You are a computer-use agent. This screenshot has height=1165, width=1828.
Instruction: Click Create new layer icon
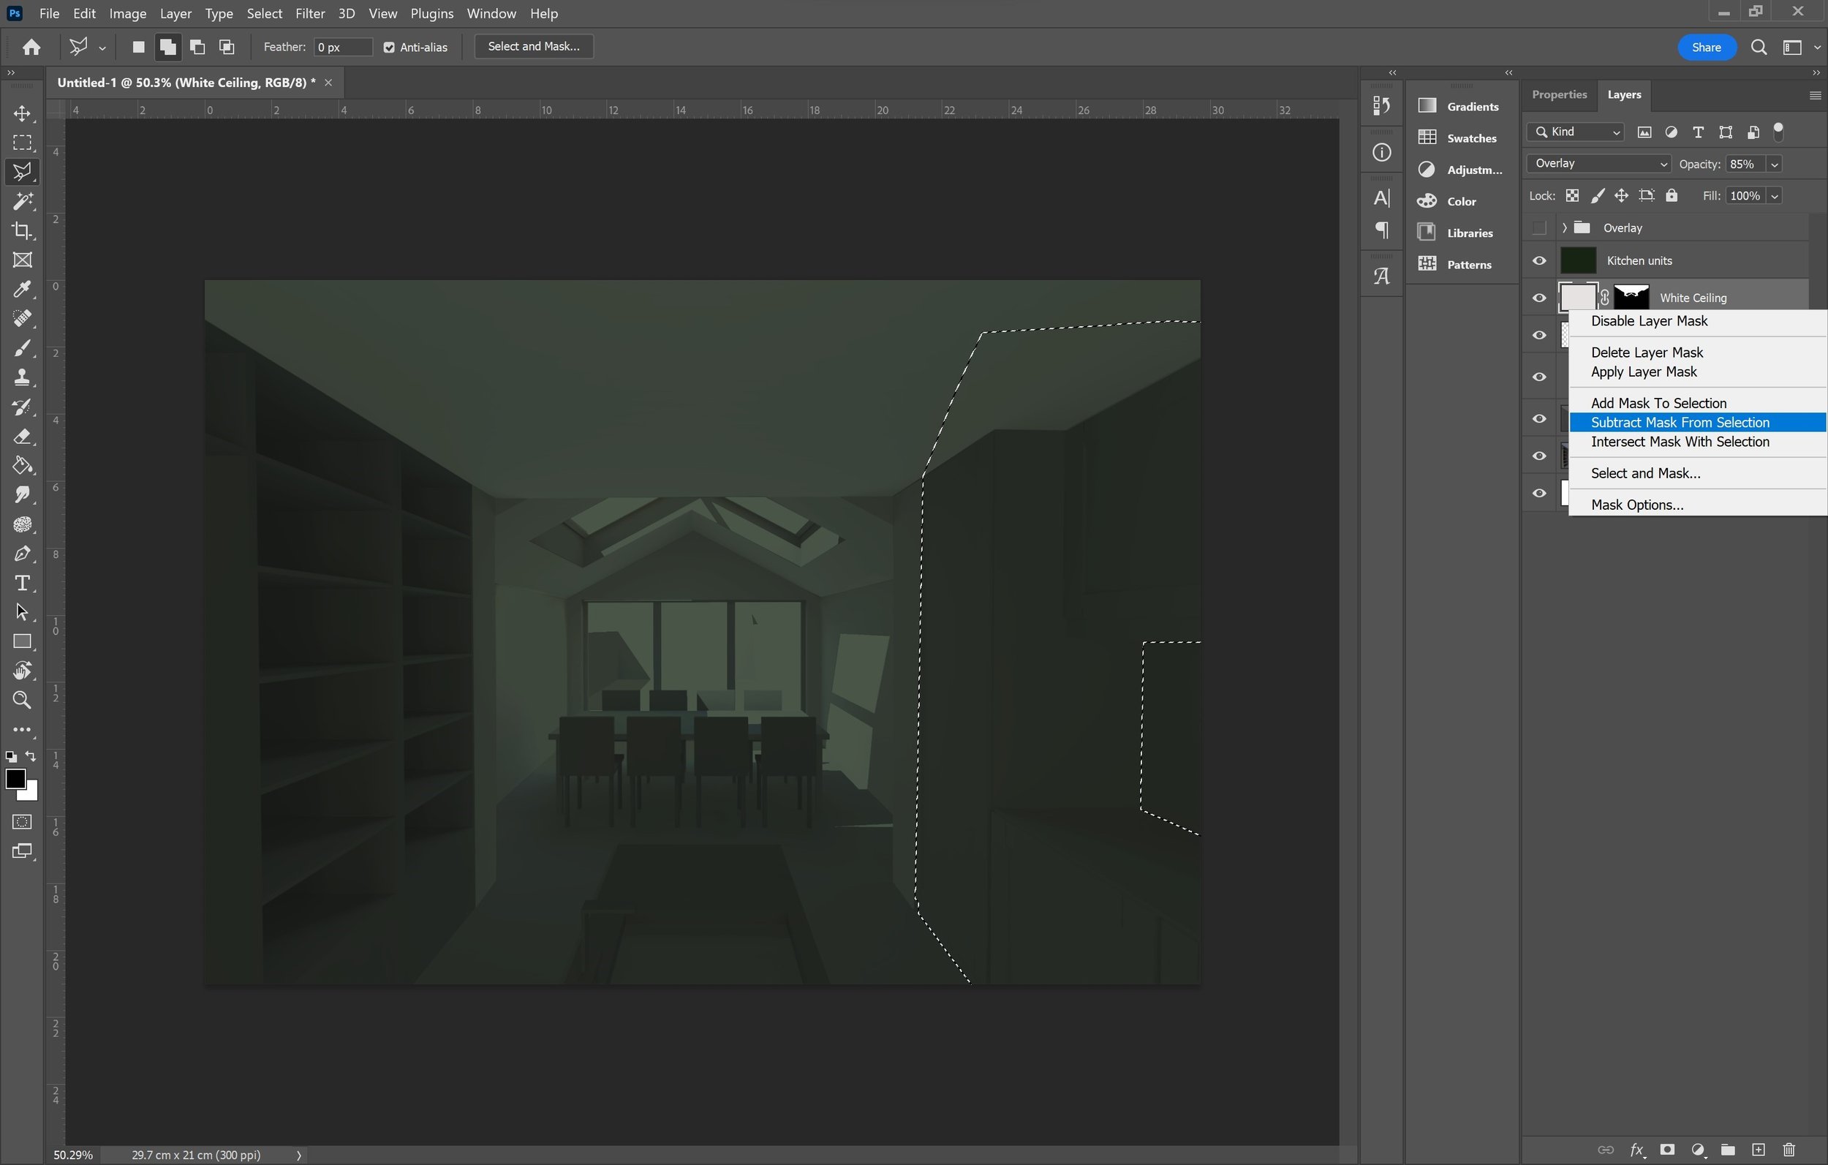(x=1758, y=1150)
